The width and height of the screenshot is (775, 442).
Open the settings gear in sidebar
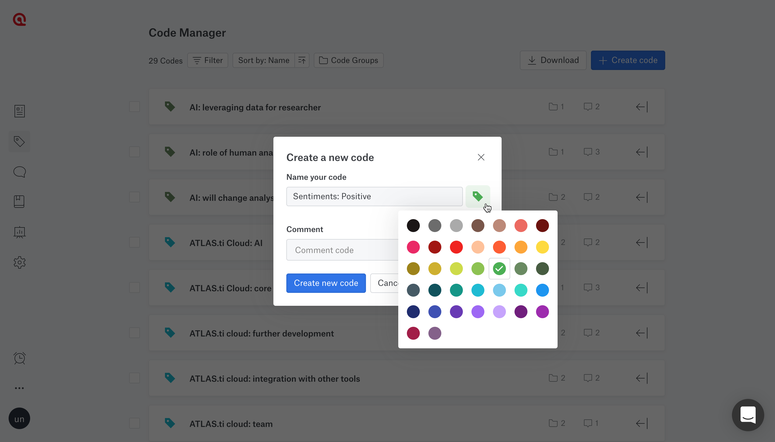pyautogui.click(x=19, y=262)
